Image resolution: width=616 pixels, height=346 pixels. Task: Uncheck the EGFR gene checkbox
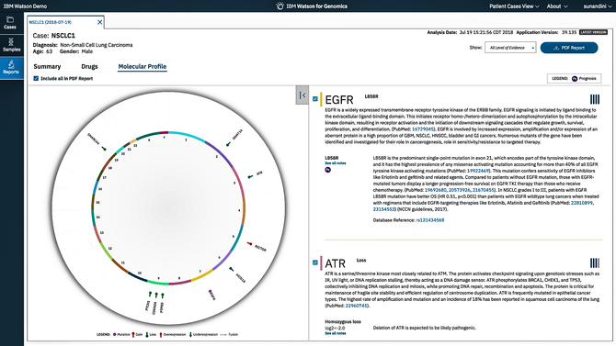(x=315, y=99)
